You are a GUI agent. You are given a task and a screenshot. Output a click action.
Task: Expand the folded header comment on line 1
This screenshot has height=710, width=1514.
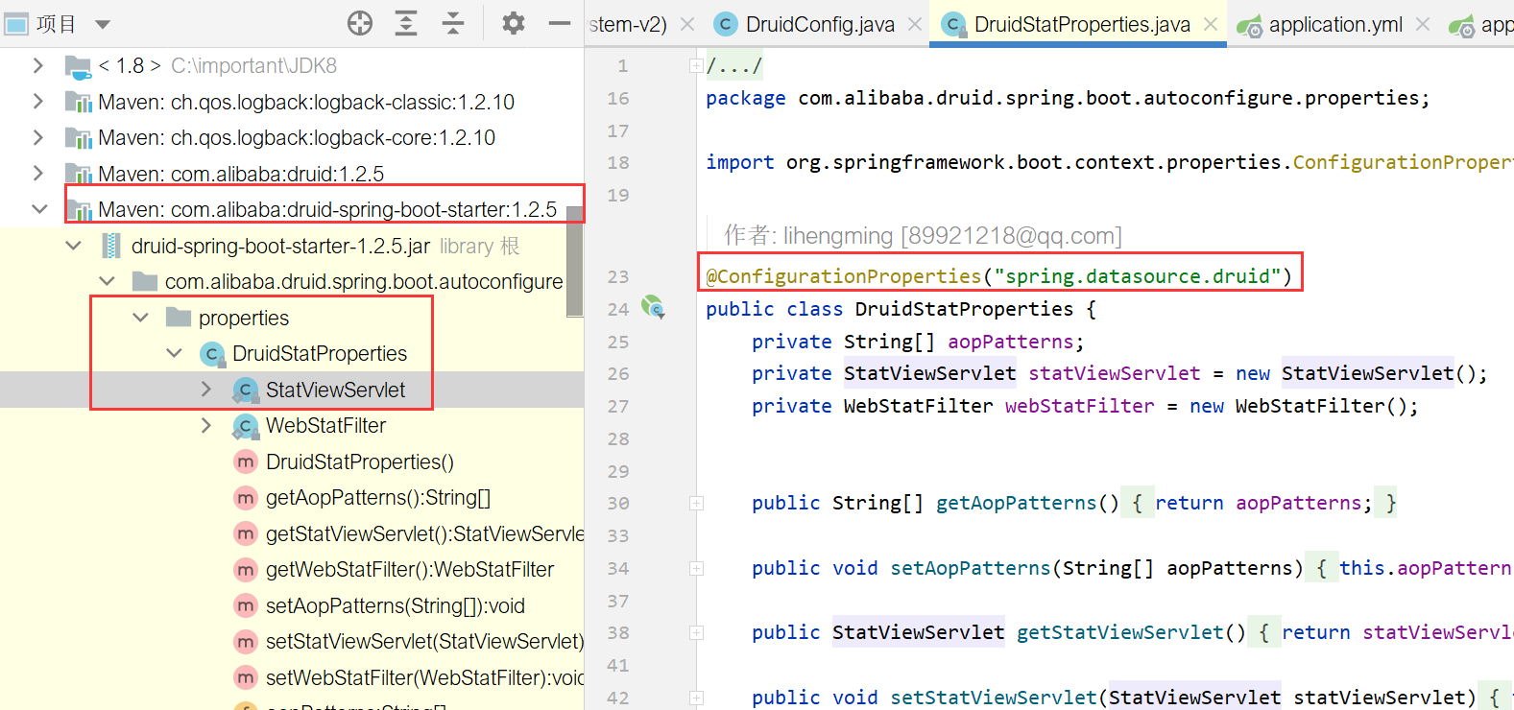point(696,65)
